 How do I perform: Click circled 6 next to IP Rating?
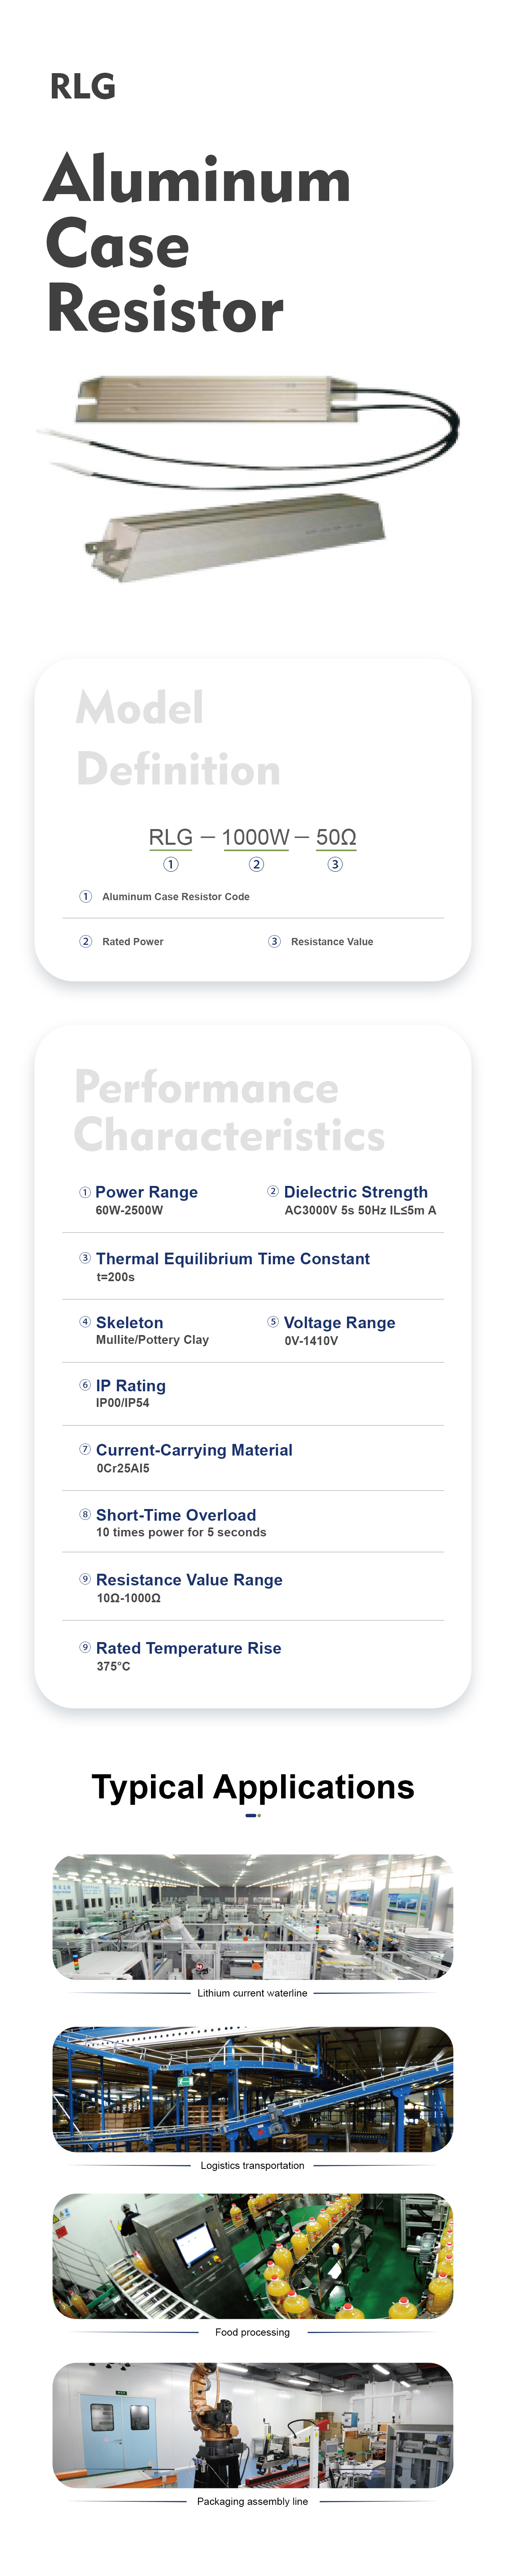tap(85, 1384)
